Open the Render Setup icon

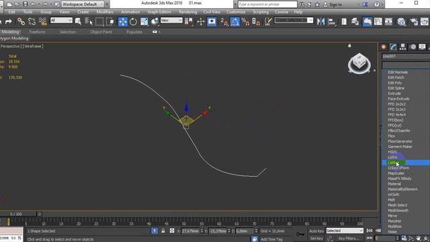coord(414,22)
